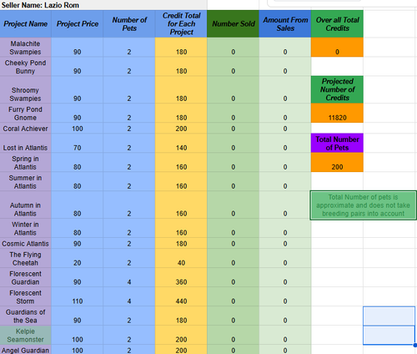Select price 100 in Coral Achiever row

point(78,128)
